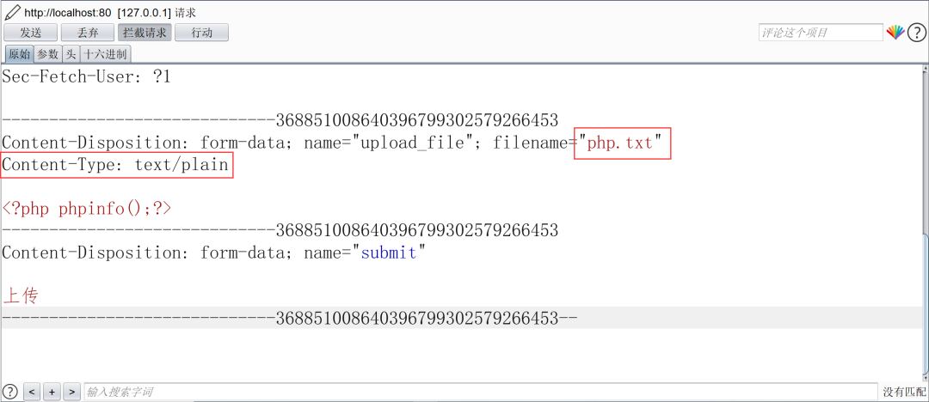Toggle the 拦截请求 intercept button
The image size is (929, 402).
point(145,33)
